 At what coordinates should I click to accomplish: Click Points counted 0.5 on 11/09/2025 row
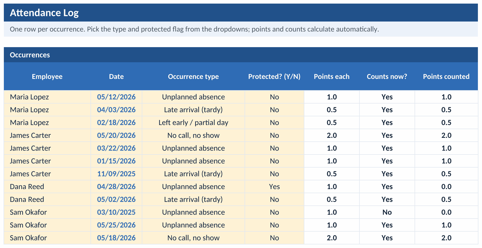[x=446, y=174]
